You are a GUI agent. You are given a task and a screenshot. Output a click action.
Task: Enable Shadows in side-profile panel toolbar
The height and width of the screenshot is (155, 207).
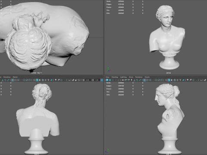183,80
